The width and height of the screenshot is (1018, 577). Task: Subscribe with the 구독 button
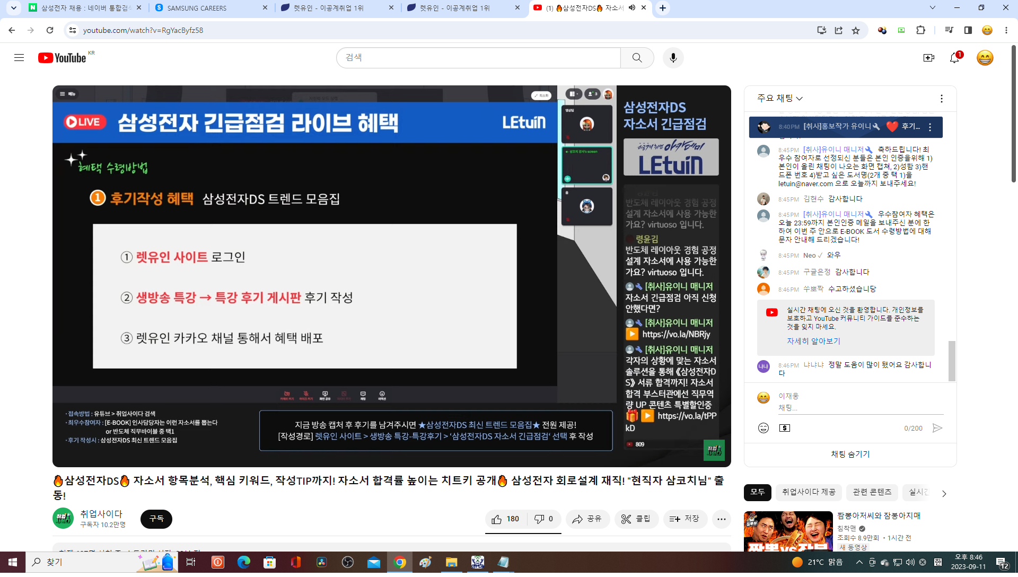point(156,519)
